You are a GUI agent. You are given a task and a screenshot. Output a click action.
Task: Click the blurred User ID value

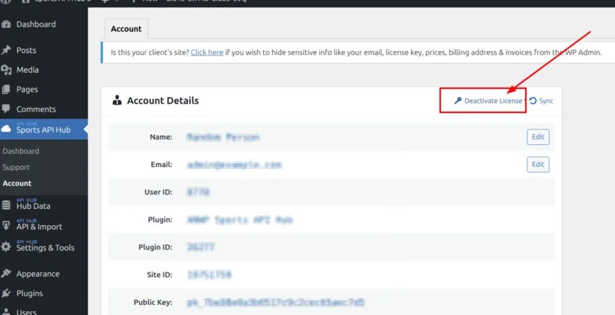(x=198, y=192)
